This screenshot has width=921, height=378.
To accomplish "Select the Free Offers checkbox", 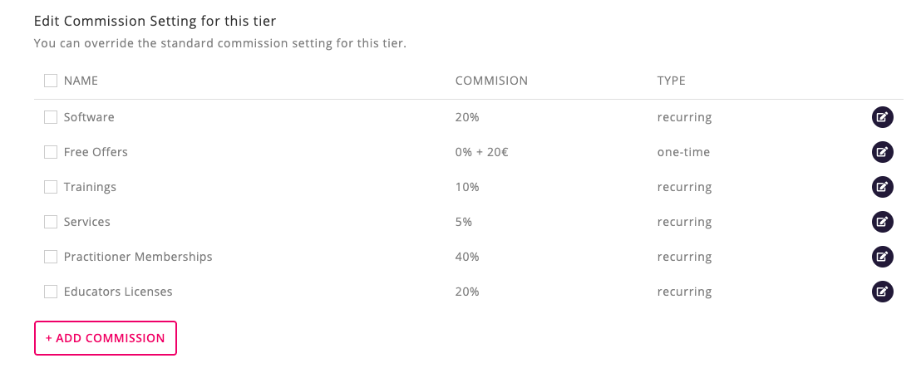I will (51, 152).
